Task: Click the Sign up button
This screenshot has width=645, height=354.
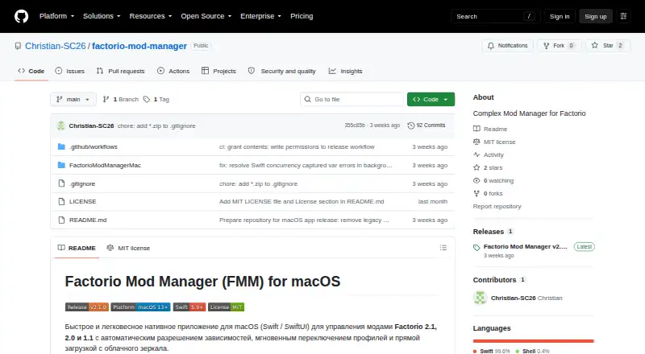Action: point(596,16)
